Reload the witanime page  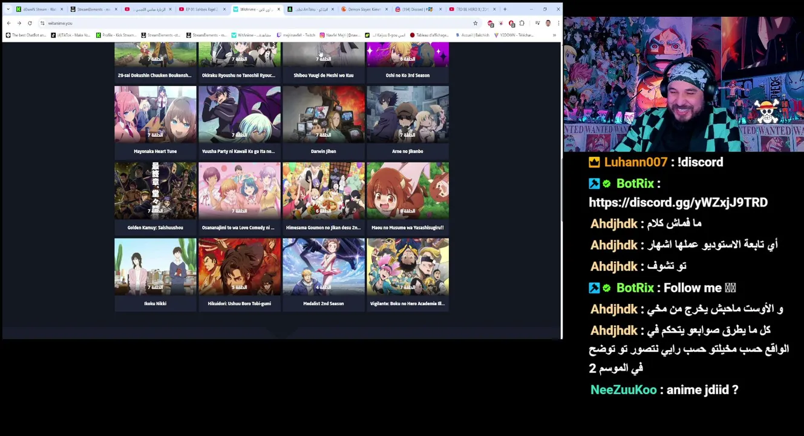pyautogui.click(x=30, y=23)
